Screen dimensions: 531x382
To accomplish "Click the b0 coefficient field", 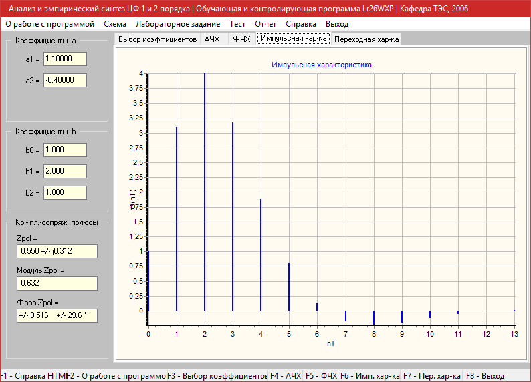I will [65, 150].
